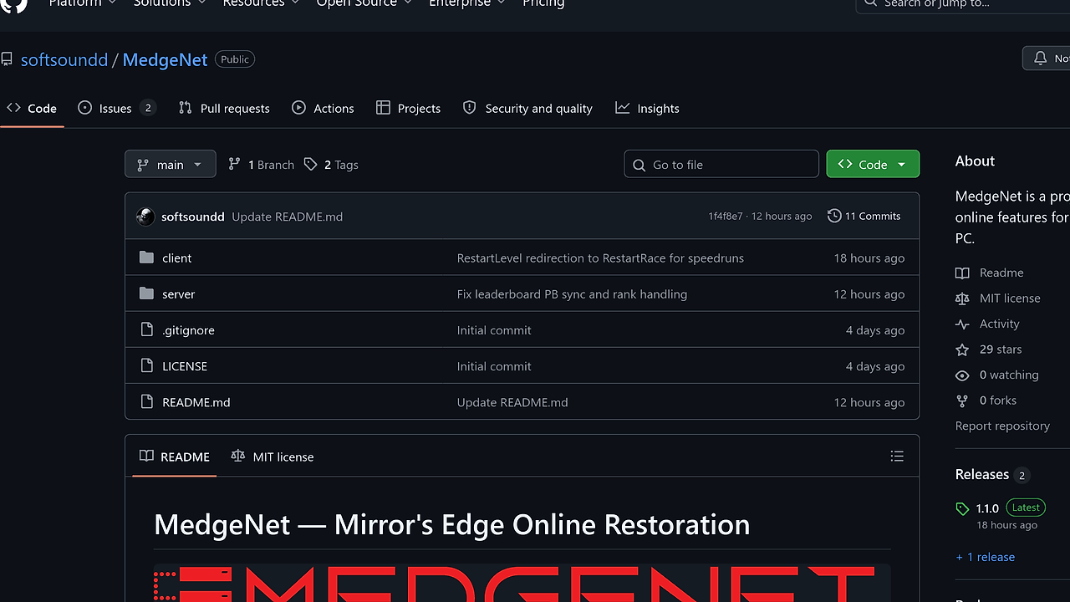Screen dimensions: 1070x602
Task: Open the .gitignore file
Action: (x=188, y=329)
